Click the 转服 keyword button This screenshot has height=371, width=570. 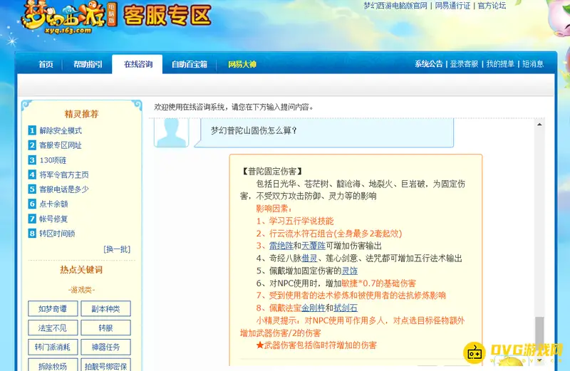[105, 328]
